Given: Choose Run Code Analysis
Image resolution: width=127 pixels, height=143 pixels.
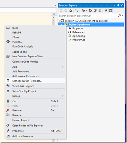Looking at the screenshot, I should pyautogui.click(x=35, y=46).
